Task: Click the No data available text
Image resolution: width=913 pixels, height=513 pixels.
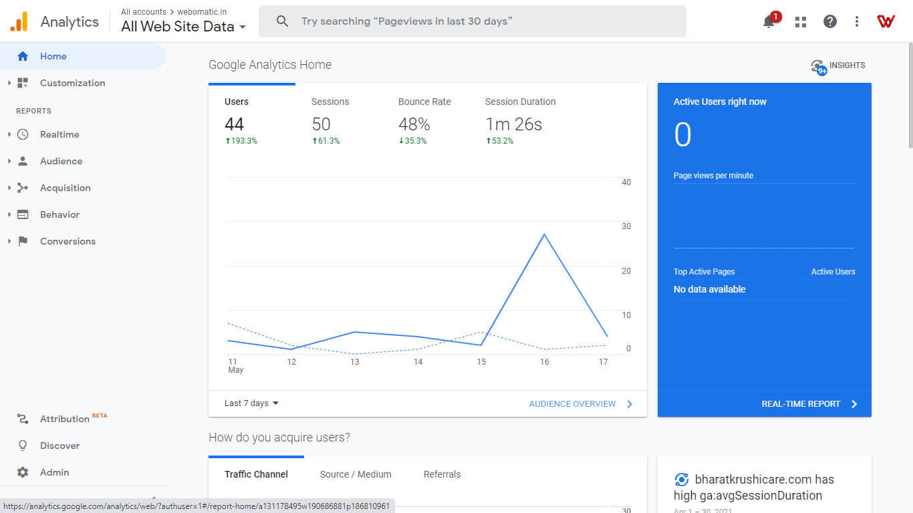Action: point(710,289)
